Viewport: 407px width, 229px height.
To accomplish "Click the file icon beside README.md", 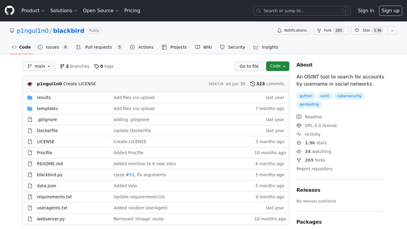I will click(x=30, y=164).
